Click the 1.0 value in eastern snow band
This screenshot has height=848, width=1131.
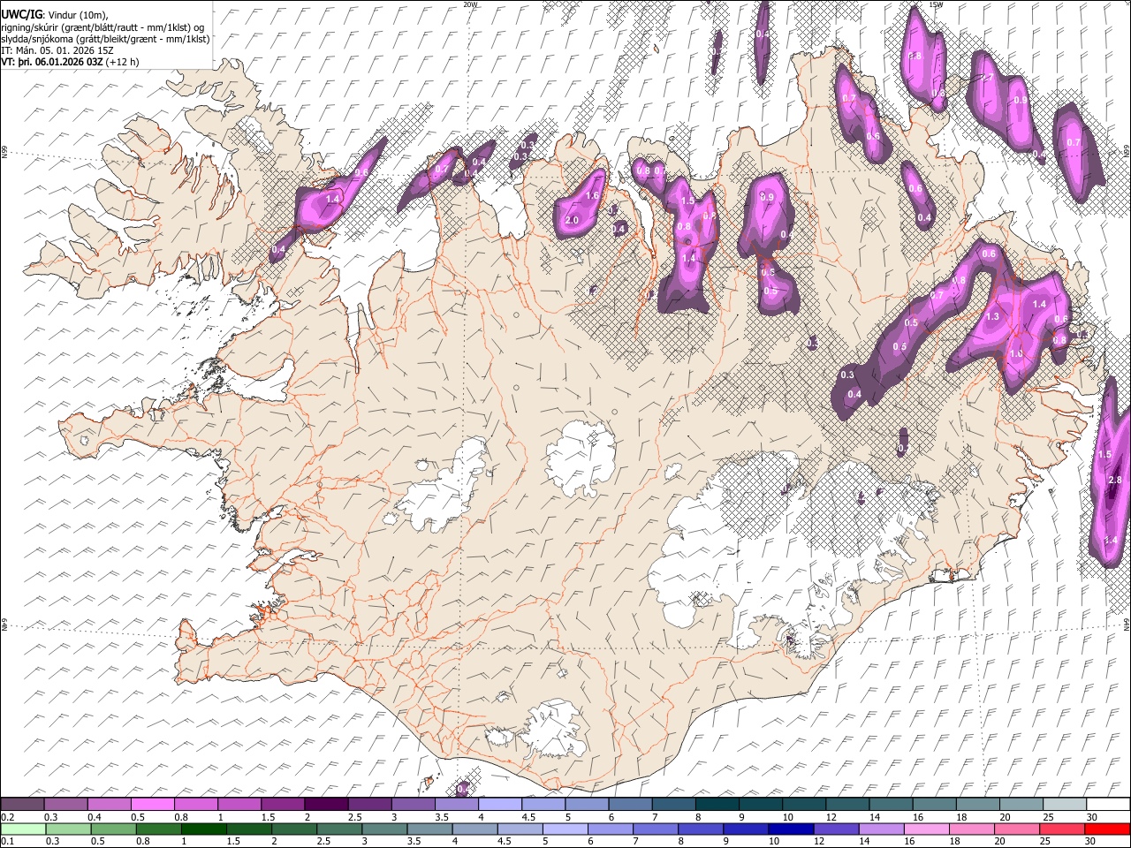[1016, 353]
